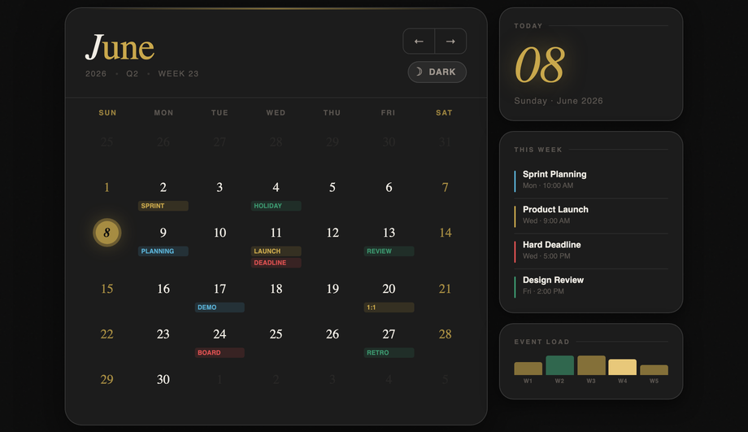Open the BOARD event on June 24

coord(220,353)
